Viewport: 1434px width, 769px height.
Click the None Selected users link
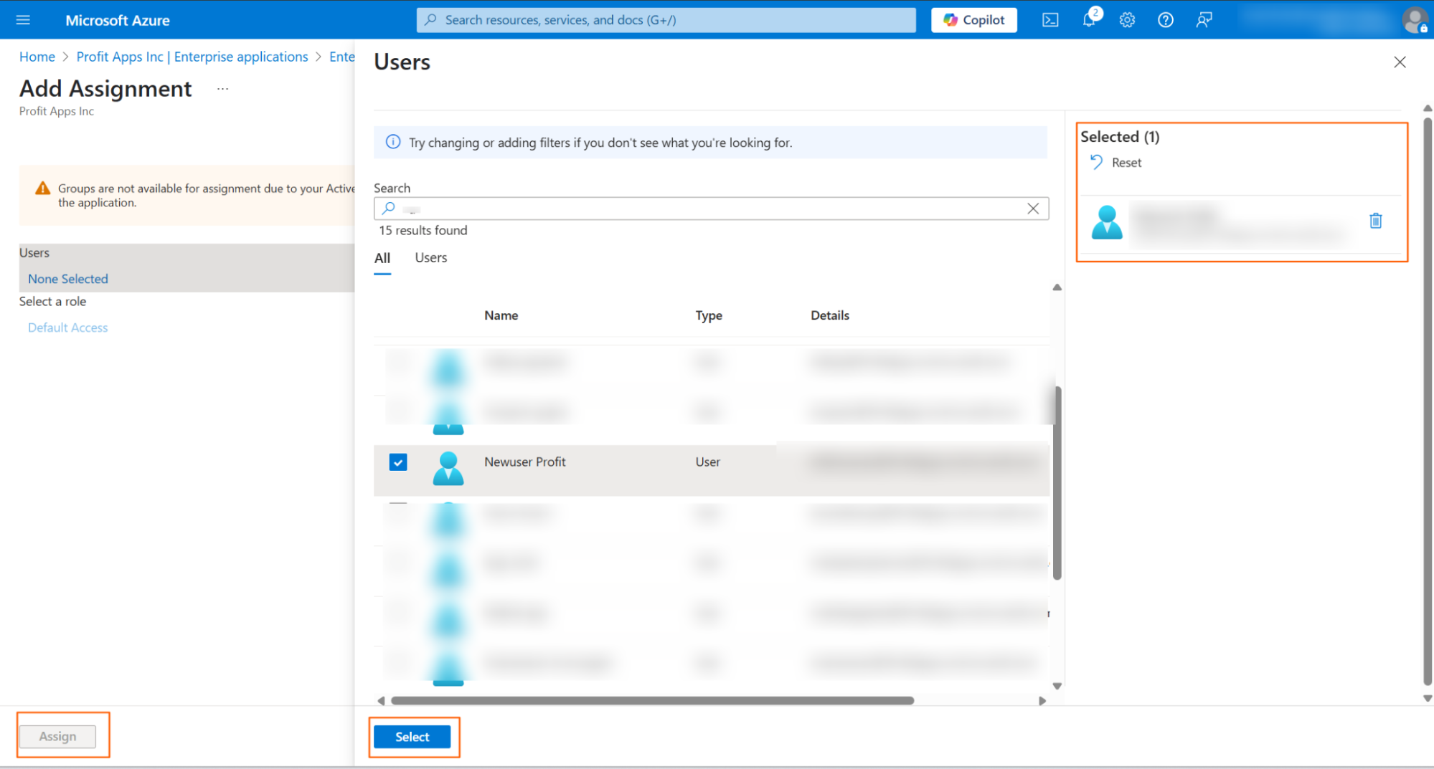click(68, 279)
